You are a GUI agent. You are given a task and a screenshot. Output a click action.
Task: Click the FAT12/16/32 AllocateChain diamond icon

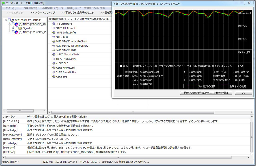54,41
